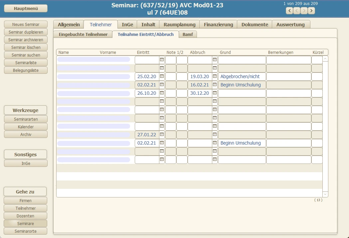Switch to the Raumplanung tab
This screenshot has width=349, height=238.
(179, 25)
